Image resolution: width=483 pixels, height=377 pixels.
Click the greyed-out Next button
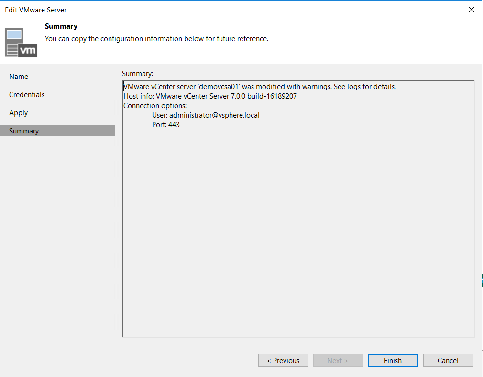[x=338, y=360]
